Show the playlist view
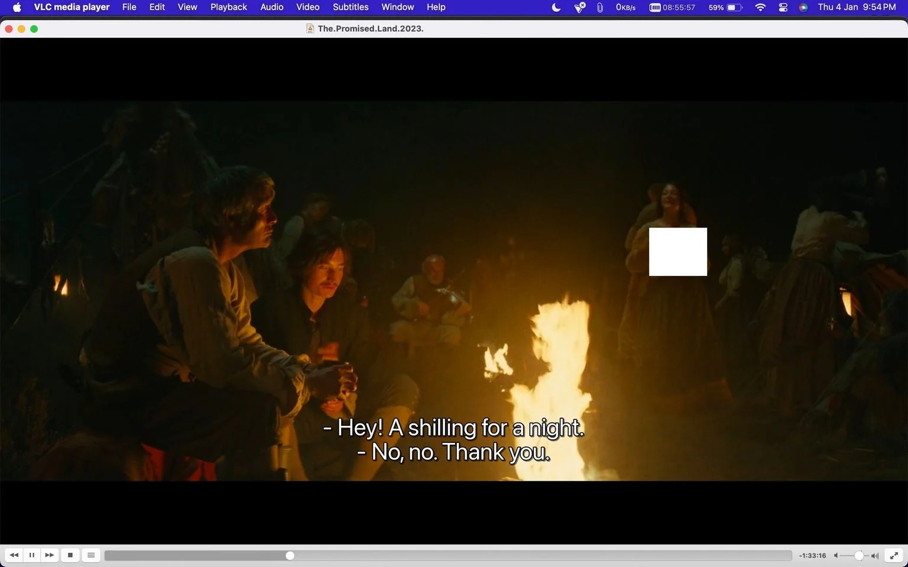 coord(91,555)
